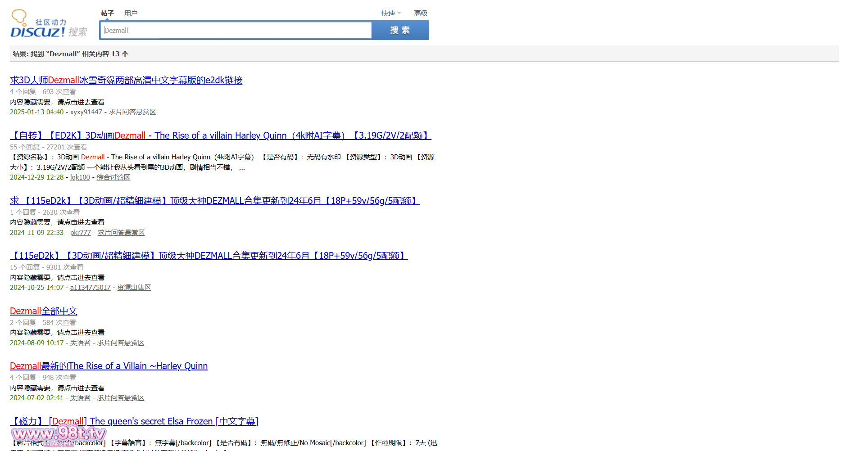The width and height of the screenshot is (848, 451).
Task: Open the 求【115eD2k】DEZMALL合集 result
Action: click(215, 201)
